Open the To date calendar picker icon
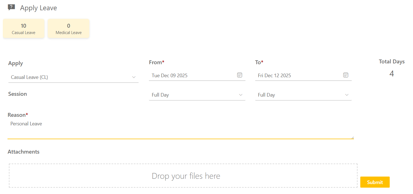The image size is (413, 194). point(346,75)
